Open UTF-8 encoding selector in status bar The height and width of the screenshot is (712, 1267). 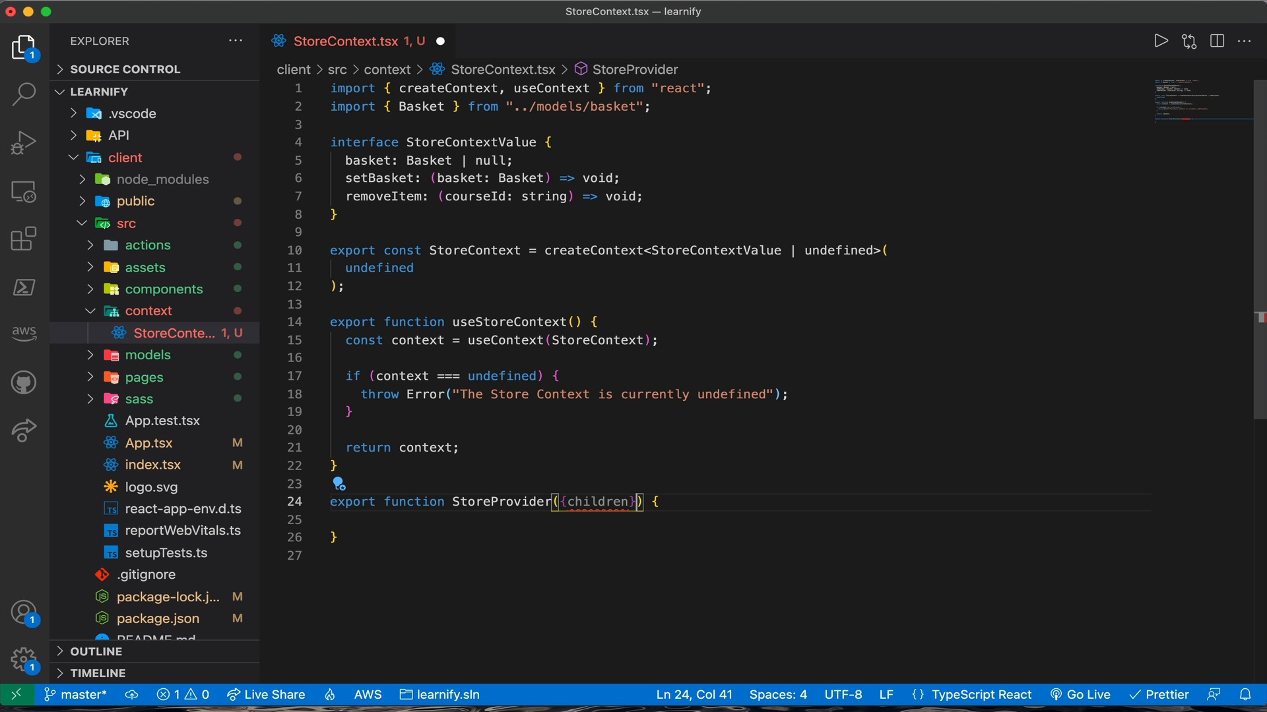pos(842,694)
